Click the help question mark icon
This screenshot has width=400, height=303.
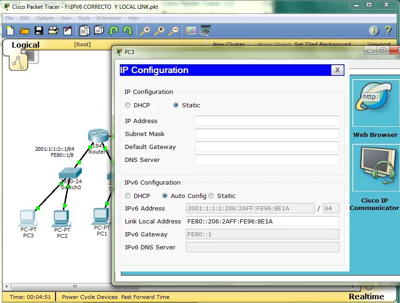(388, 31)
